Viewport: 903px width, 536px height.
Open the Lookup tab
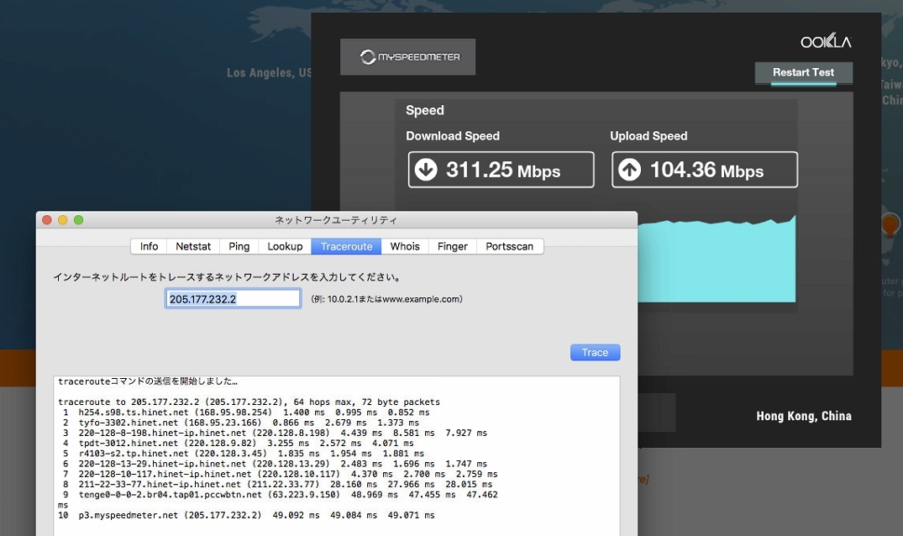coord(285,246)
